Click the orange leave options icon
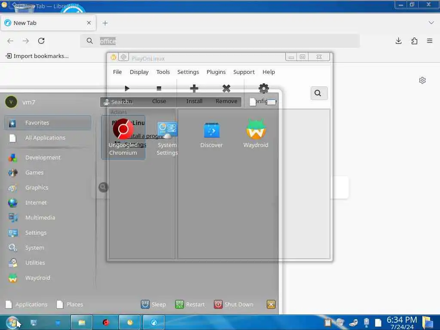 point(271,305)
